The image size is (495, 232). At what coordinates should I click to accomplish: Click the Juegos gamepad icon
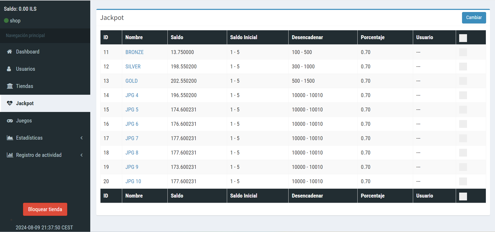[10, 121]
